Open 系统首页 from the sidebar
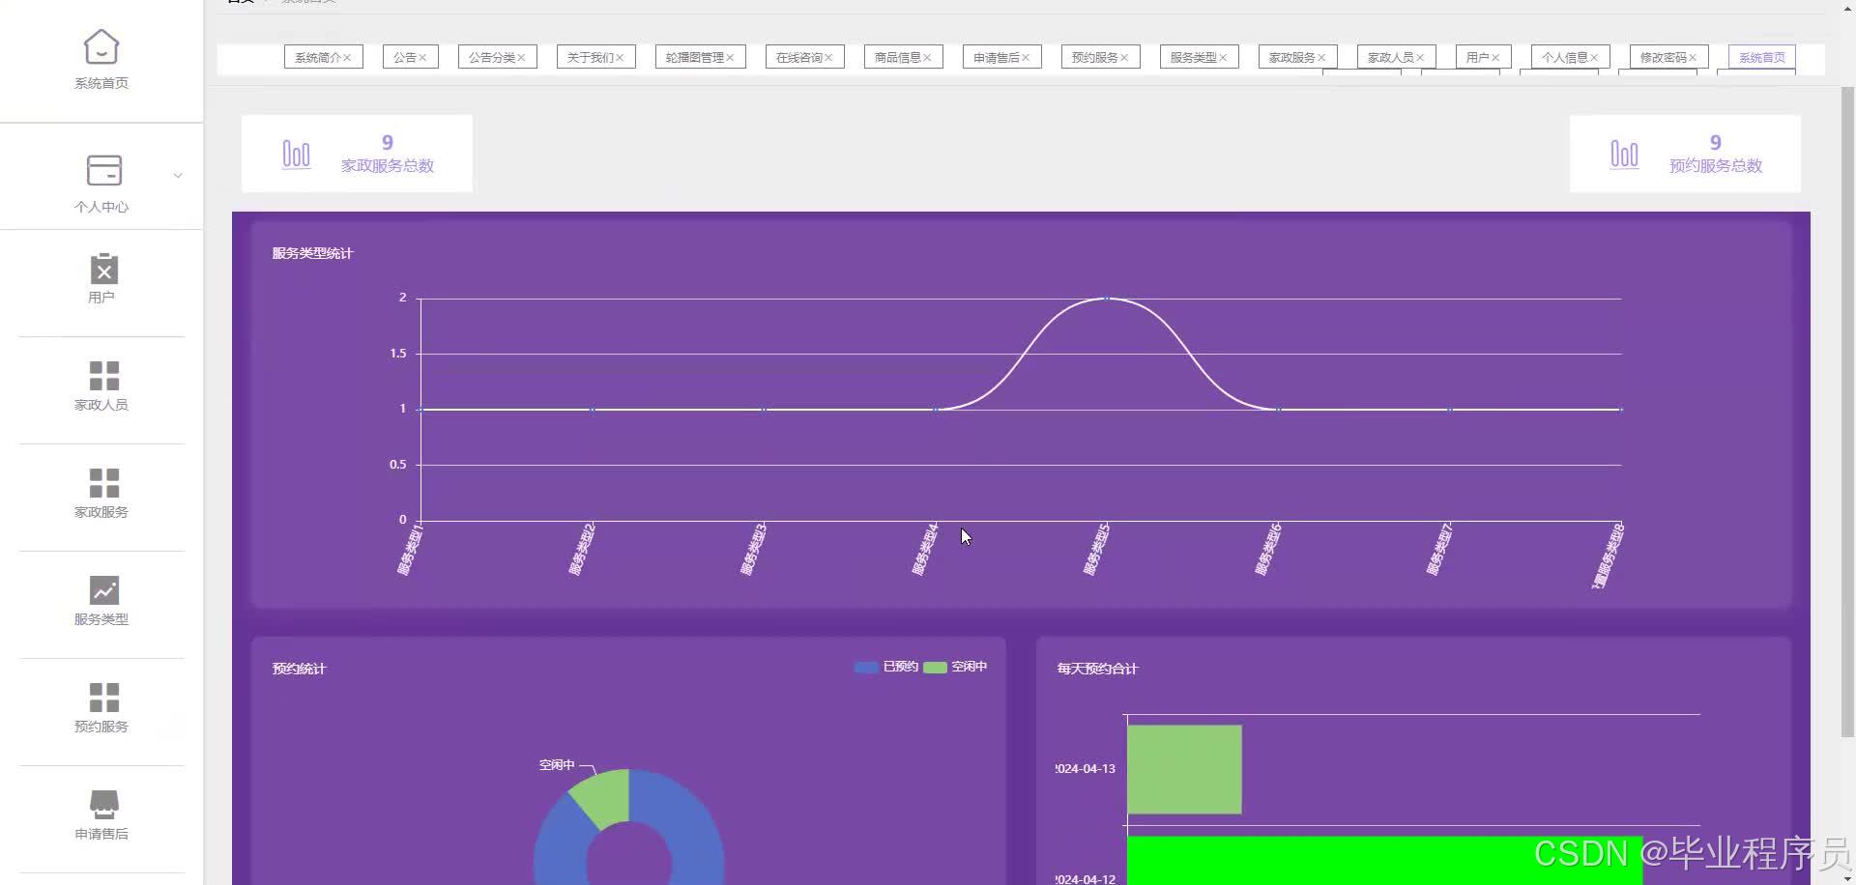This screenshot has width=1856, height=885. pos(101,60)
